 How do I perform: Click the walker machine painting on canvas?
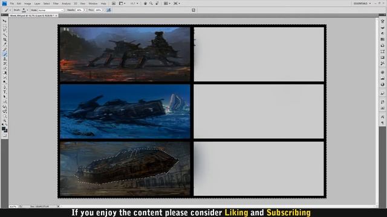click(125, 54)
